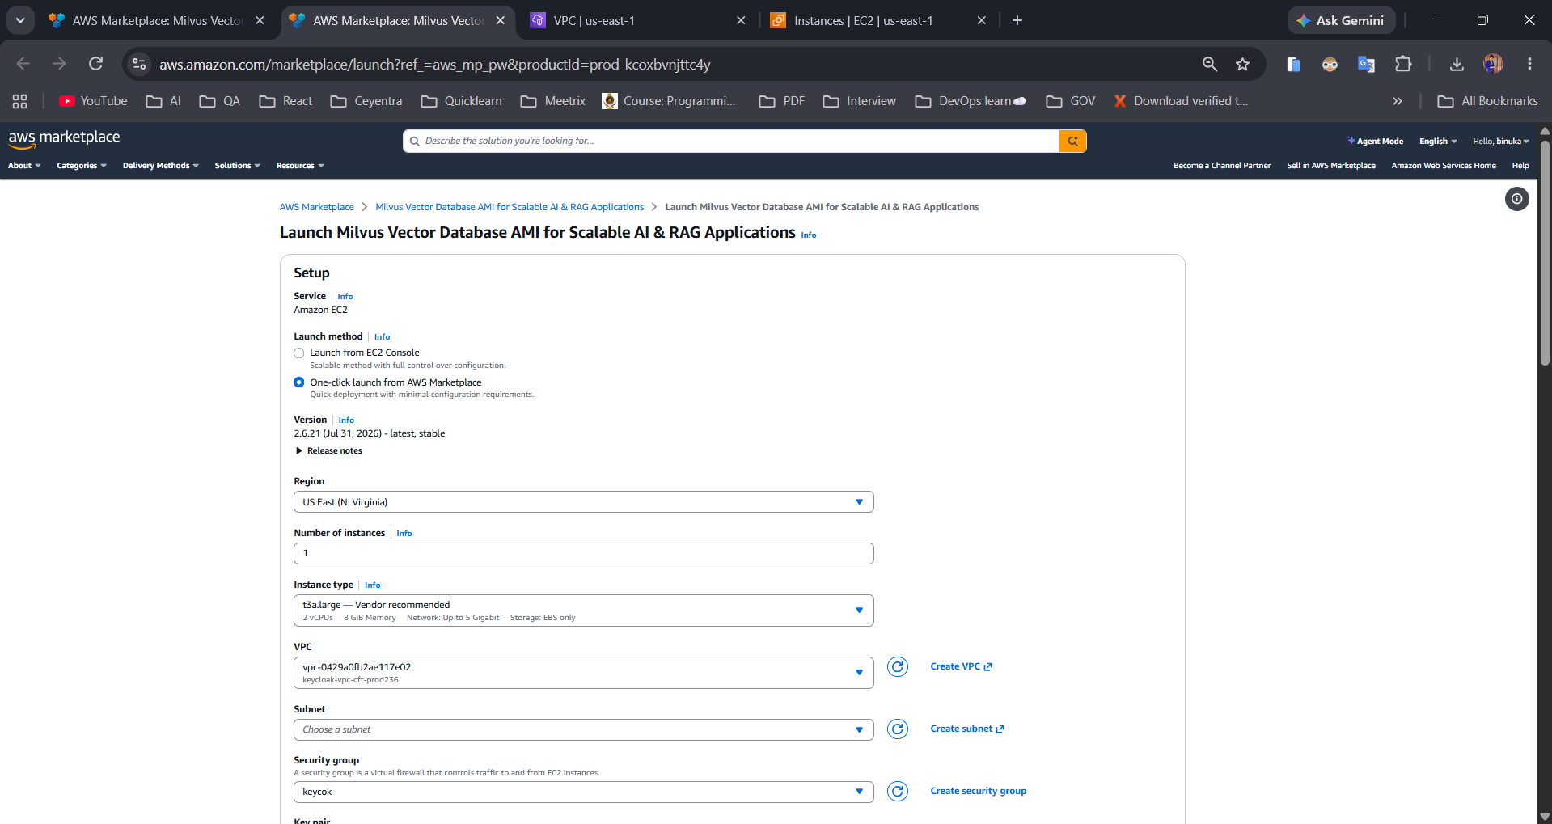The image size is (1552, 824).
Task: Open Amazon Web Services Home link
Action: (1444, 166)
